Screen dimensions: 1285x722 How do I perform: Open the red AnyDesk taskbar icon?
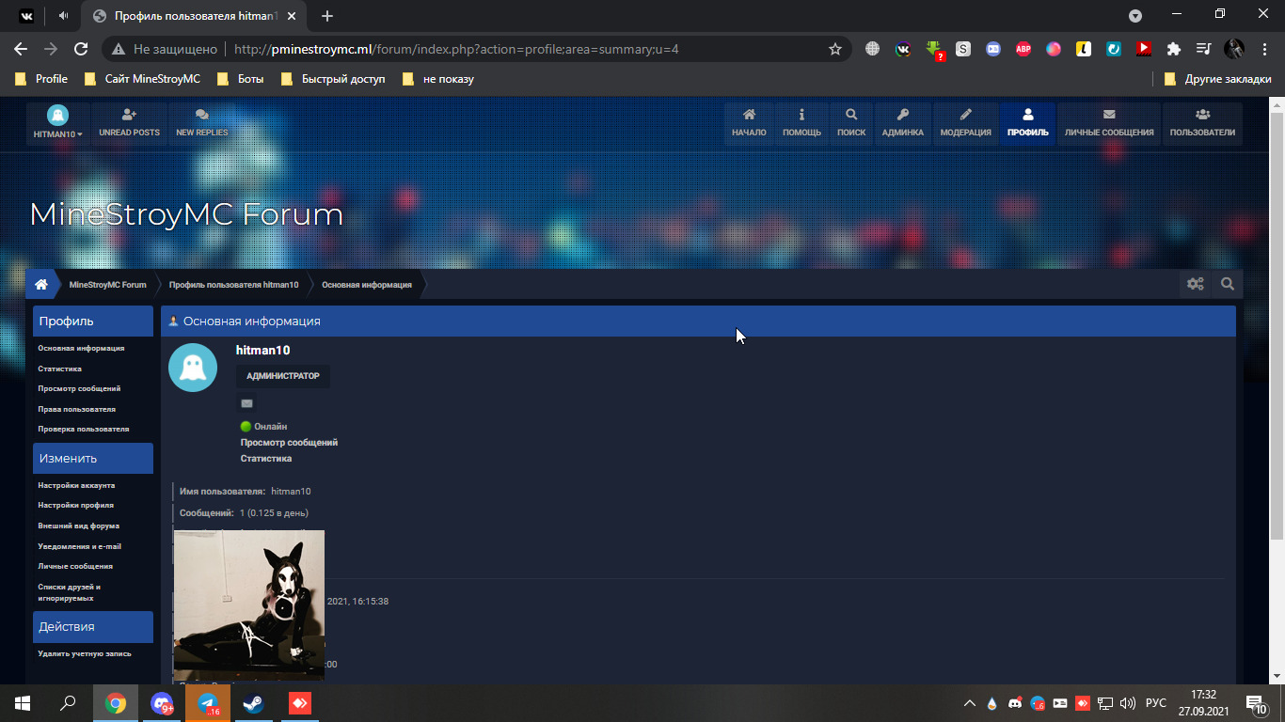(x=299, y=703)
